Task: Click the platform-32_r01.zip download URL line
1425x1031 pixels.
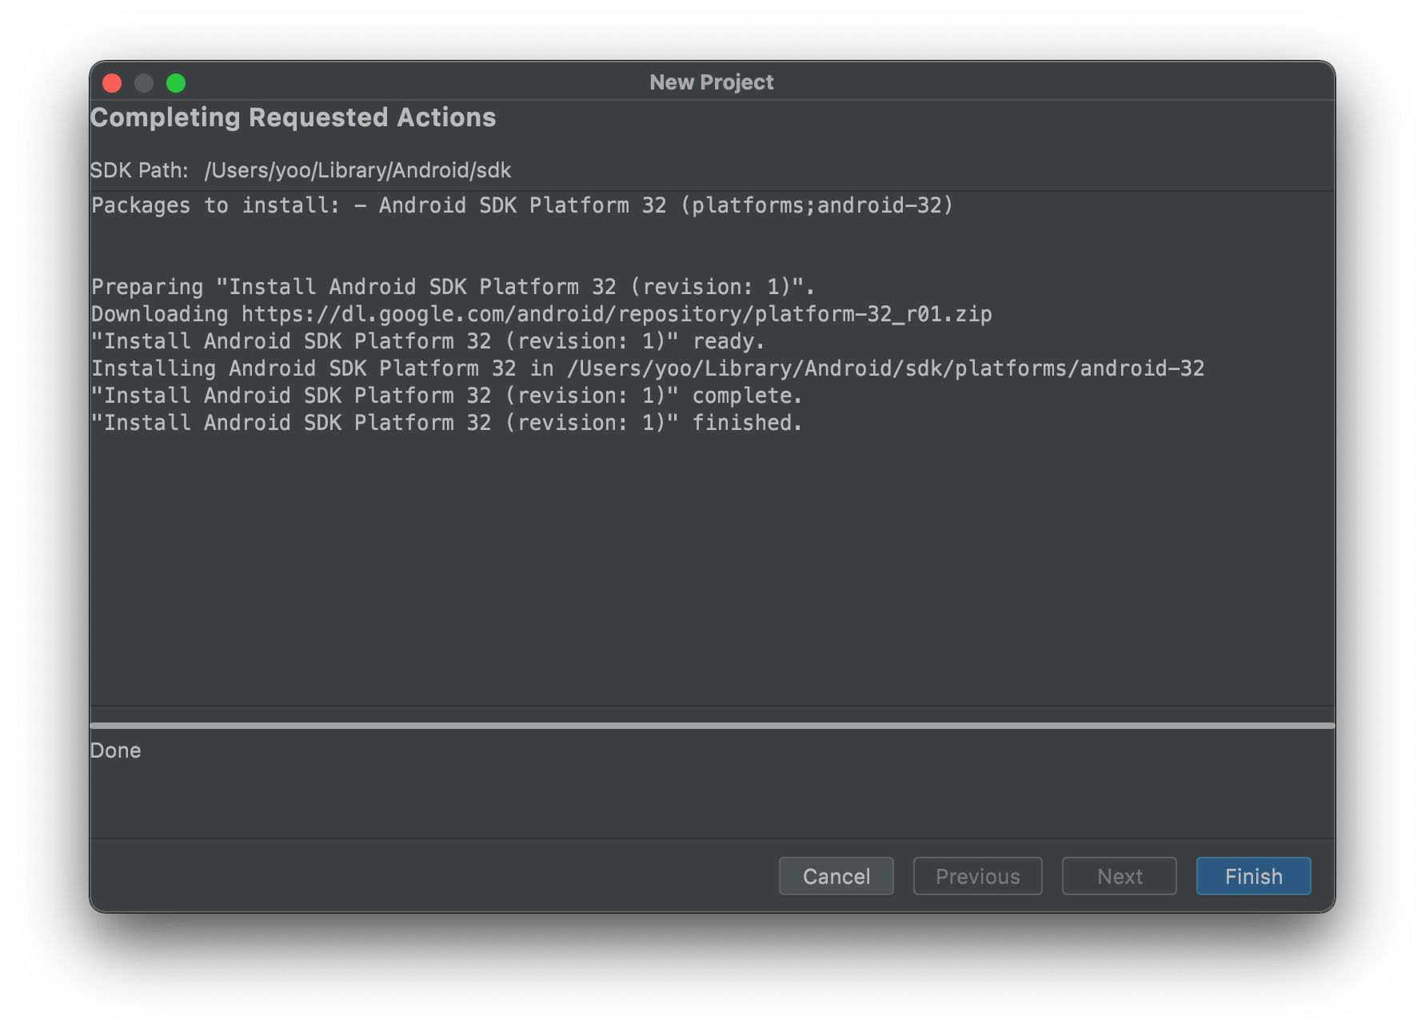Action: 542,314
